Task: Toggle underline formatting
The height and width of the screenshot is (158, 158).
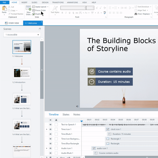Action: click(x=70, y=13)
